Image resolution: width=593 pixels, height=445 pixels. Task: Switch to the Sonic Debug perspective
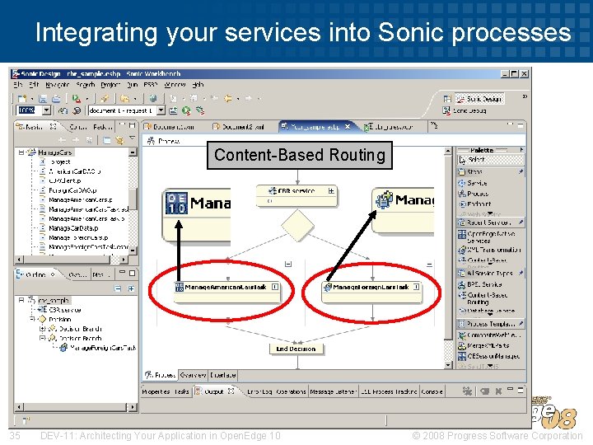pos(464,111)
